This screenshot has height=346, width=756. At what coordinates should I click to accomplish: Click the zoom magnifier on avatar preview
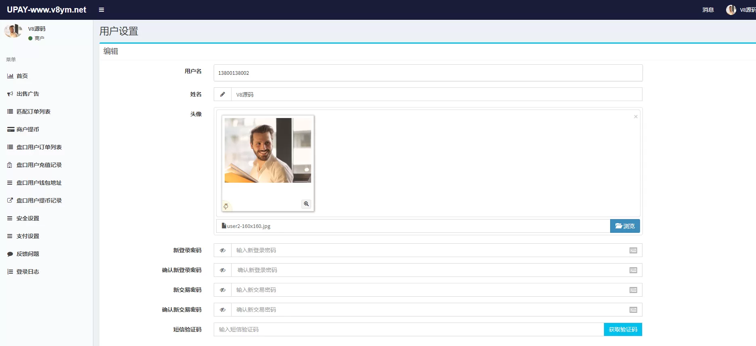pyautogui.click(x=306, y=204)
